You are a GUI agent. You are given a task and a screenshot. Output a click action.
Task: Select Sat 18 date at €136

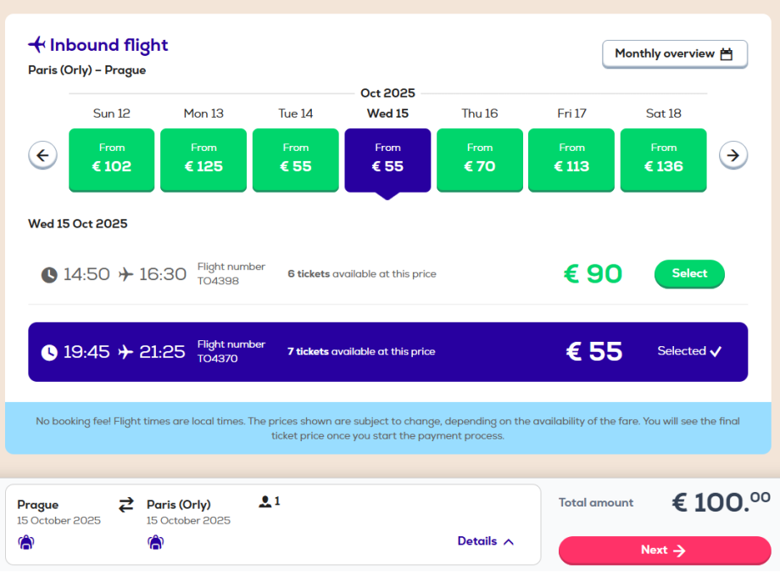(x=664, y=159)
